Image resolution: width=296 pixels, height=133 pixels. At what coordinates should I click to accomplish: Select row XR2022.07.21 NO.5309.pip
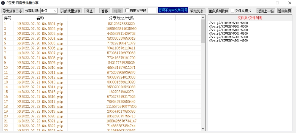(x=102, y=62)
